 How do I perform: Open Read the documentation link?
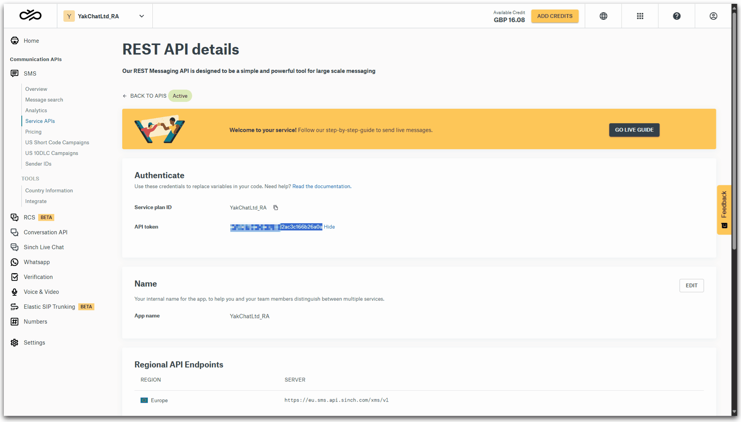[321, 187]
